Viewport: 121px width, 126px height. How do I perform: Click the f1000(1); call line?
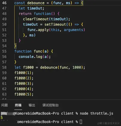24,73
